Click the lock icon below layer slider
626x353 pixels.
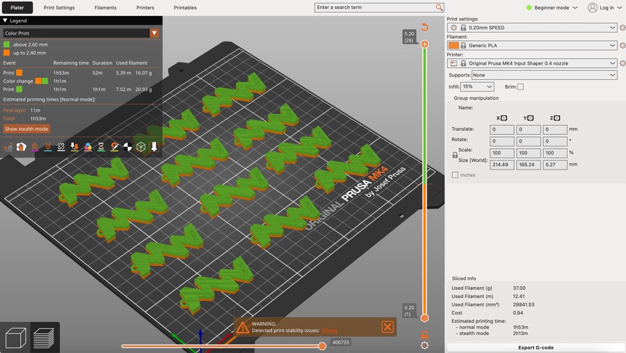tap(424, 335)
